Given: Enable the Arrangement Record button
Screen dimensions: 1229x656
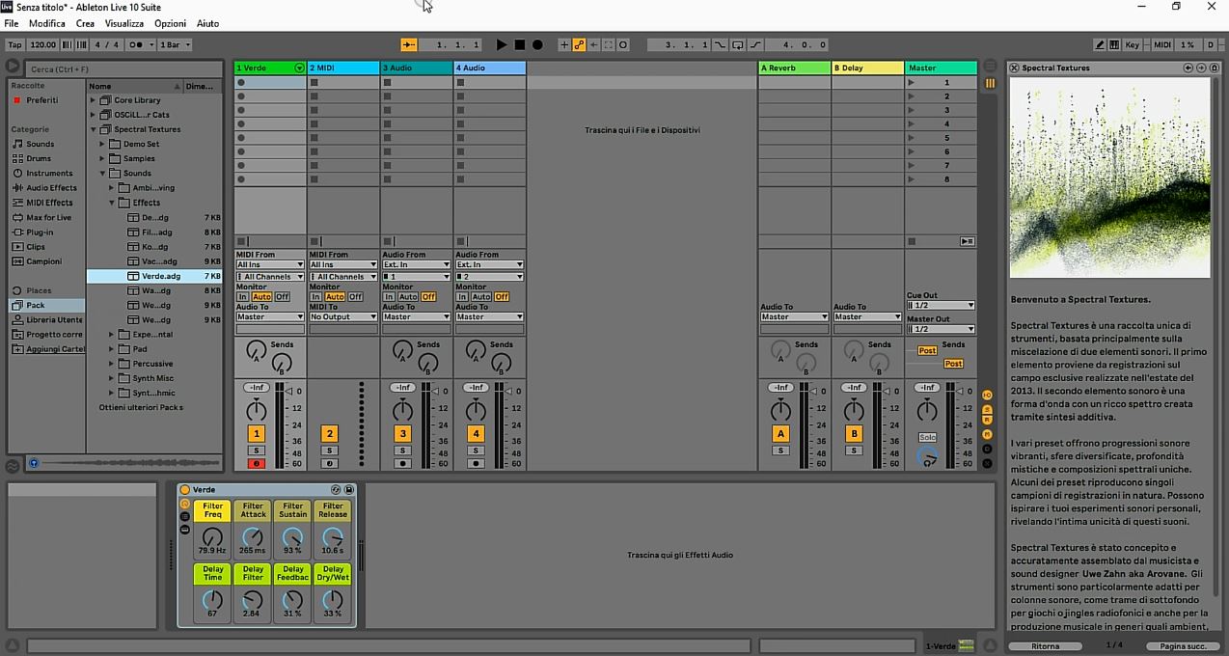Looking at the screenshot, I should coord(537,44).
